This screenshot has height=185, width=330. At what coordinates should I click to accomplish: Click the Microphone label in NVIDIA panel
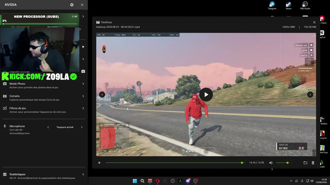(x=17, y=126)
